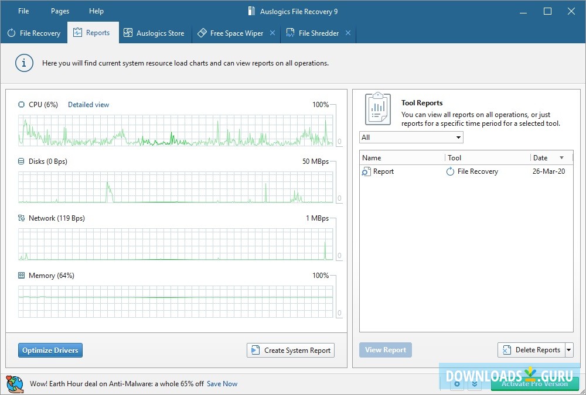Click the Reports tab chart icon
This screenshot has height=395, width=586.
point(77,33)
